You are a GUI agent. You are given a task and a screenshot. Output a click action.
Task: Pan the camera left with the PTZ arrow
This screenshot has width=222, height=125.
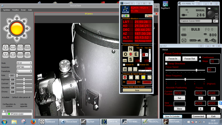pyautogui.click(x=6, y=28)
